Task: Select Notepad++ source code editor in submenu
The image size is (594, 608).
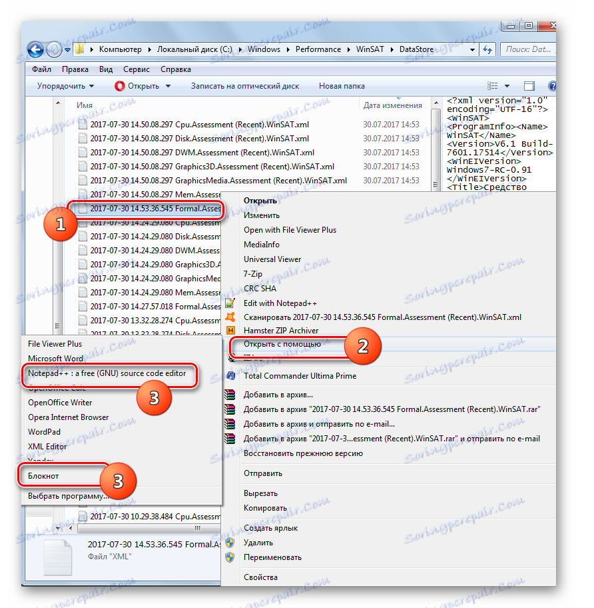Action: (x=107, y=373)
